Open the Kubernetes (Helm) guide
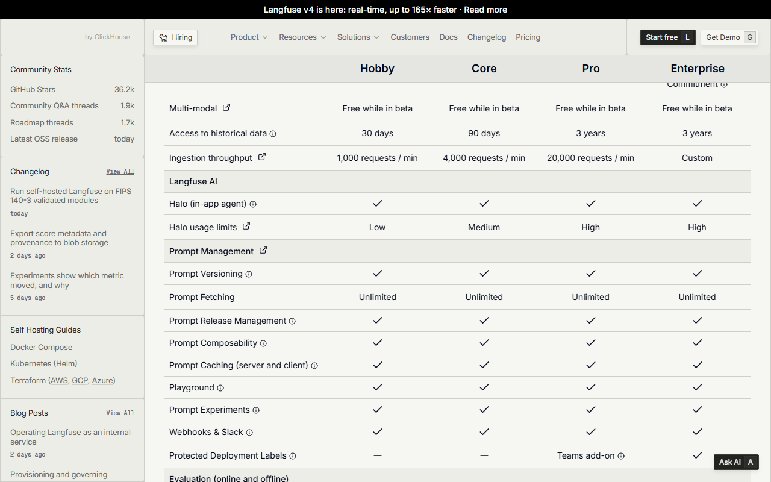 pyautogui.click(x=44, y=364)
